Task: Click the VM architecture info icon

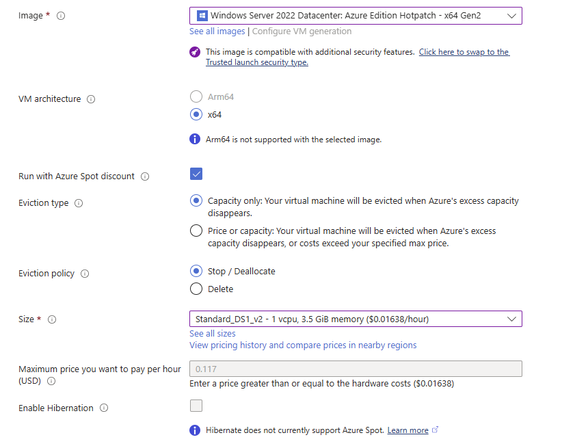Action: pyautogui.click(x=91, y=99)
